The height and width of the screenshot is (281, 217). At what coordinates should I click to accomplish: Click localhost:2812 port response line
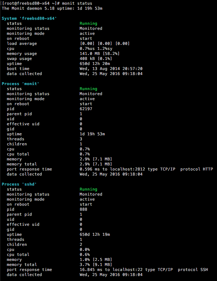tap(146, 169)
